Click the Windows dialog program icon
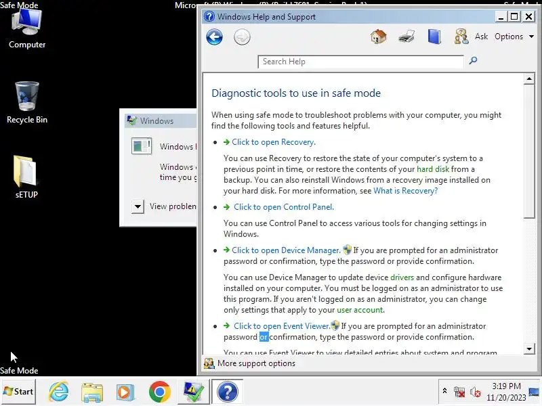542x406 pixels. click(142, 146)
